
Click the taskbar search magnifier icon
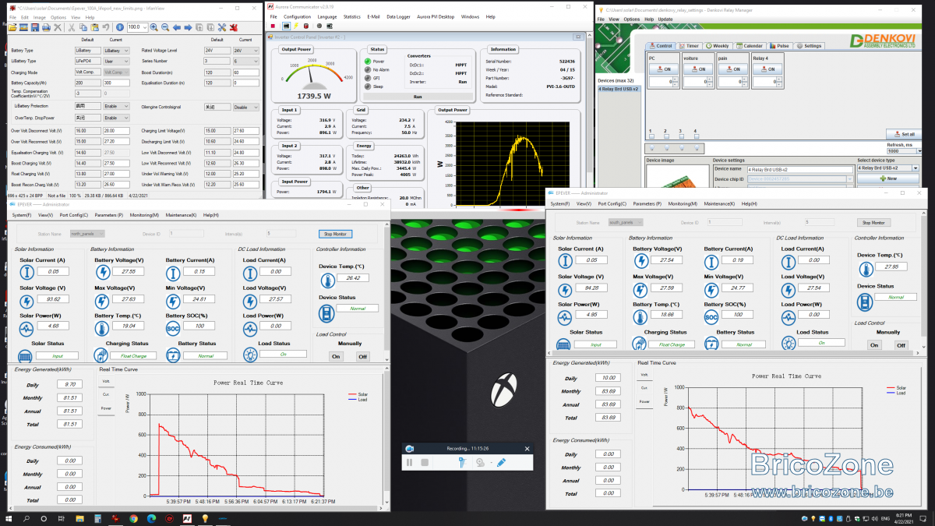26,518
